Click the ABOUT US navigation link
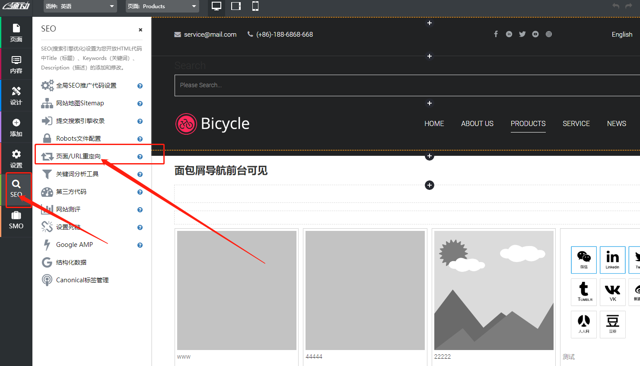Screen dimensions: 640x366 [477, 123]
